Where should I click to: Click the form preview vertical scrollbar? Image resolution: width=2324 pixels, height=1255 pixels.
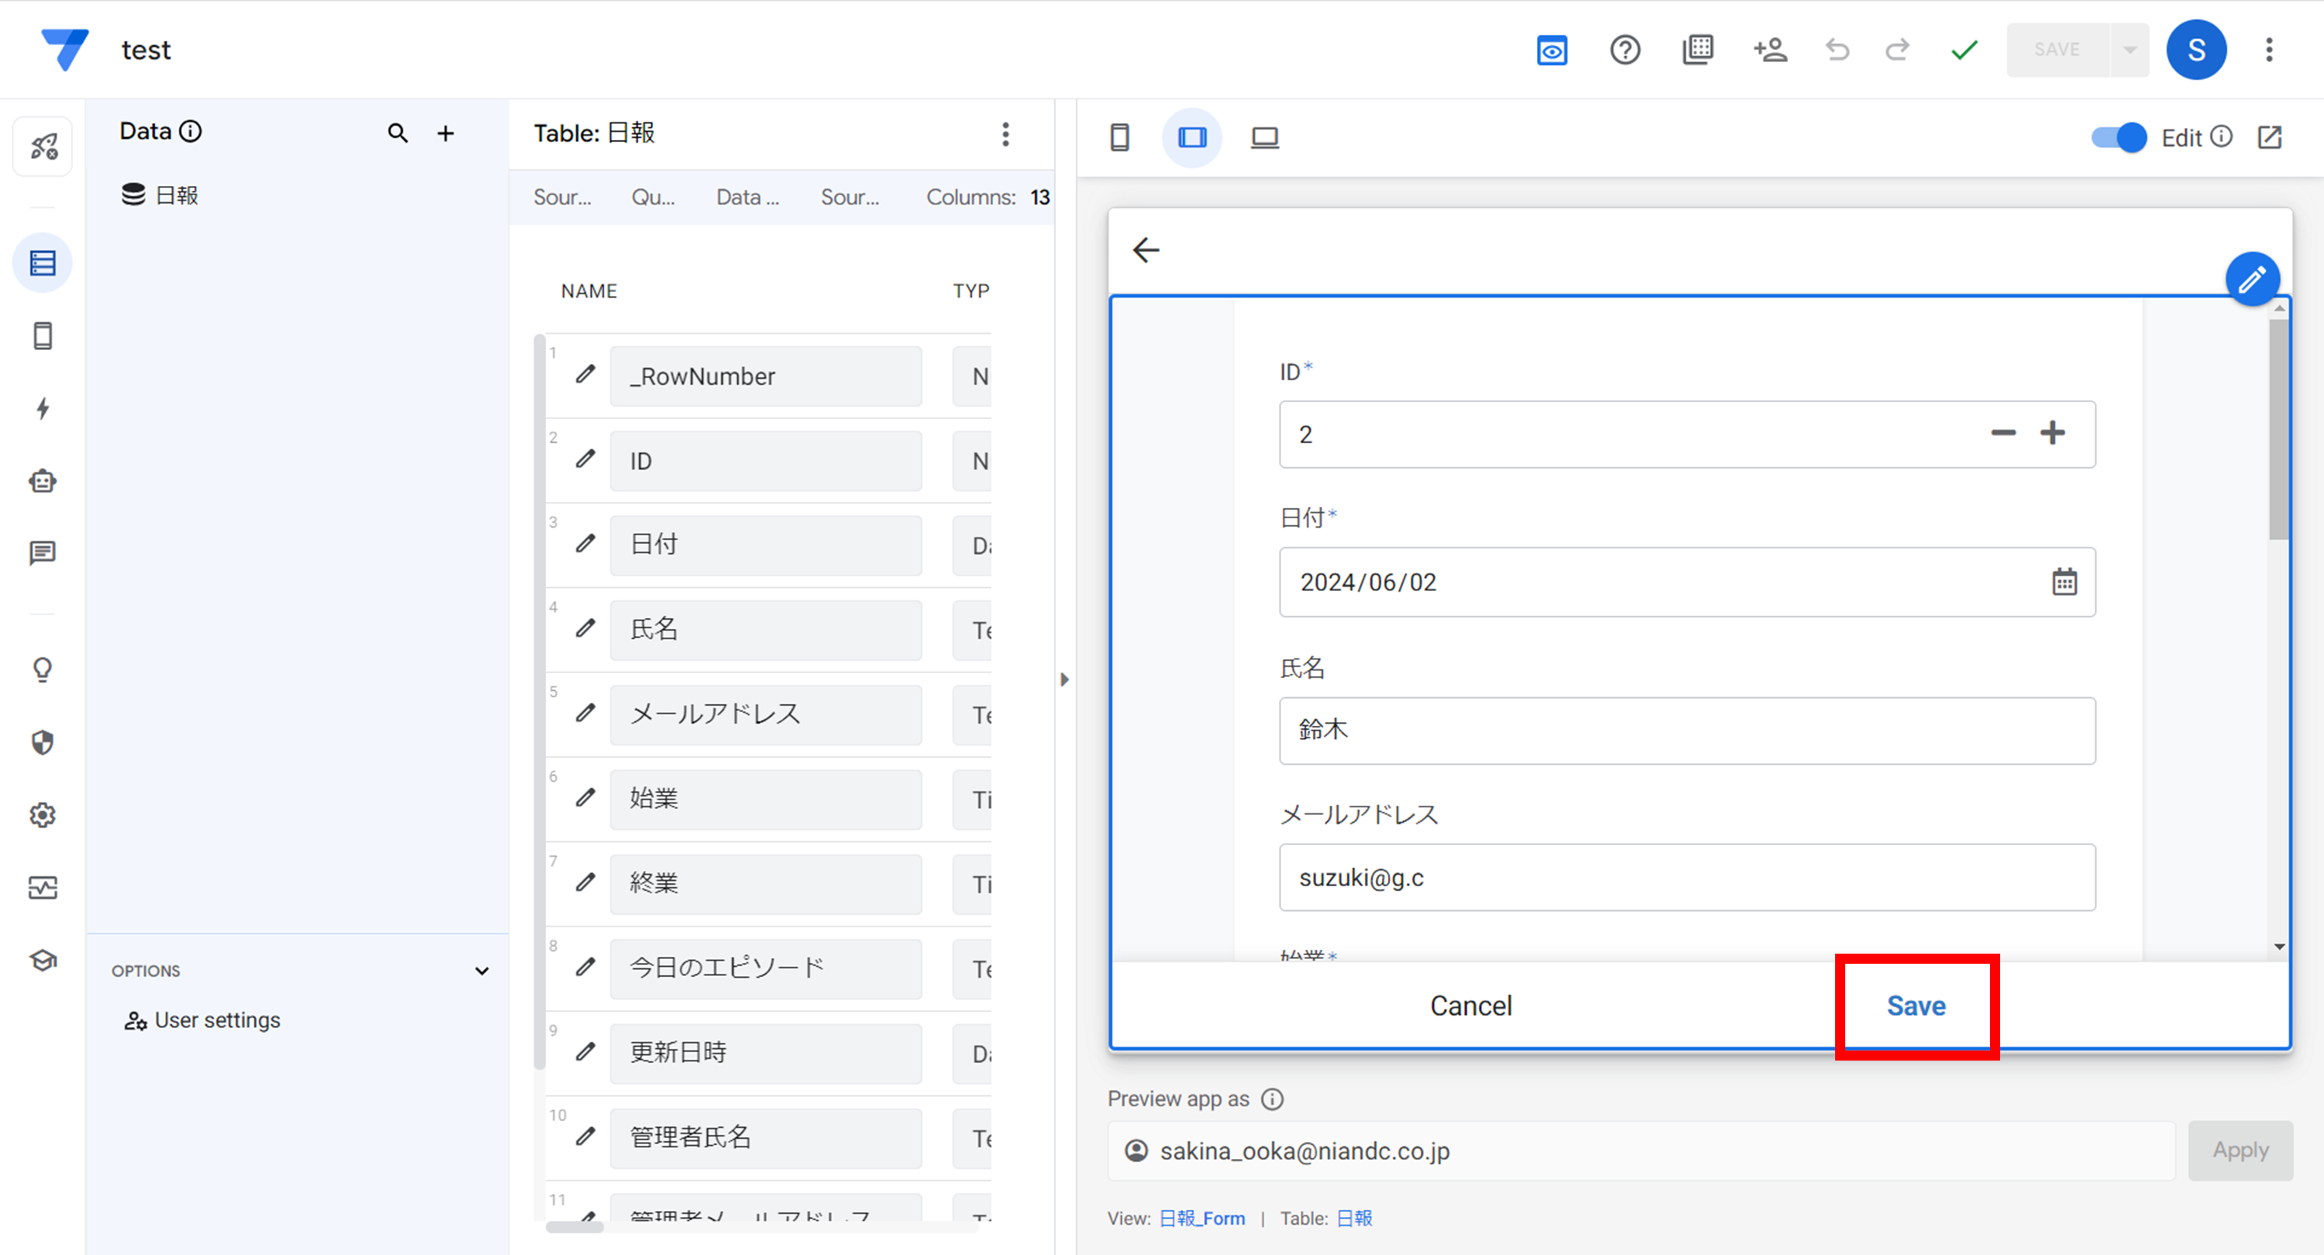pyautogui.click(x=2280, y=429)
